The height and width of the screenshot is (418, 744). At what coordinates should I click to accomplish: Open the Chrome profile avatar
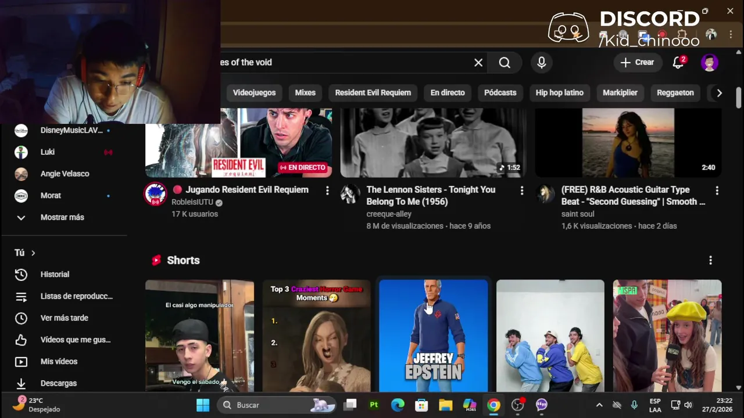711,35
